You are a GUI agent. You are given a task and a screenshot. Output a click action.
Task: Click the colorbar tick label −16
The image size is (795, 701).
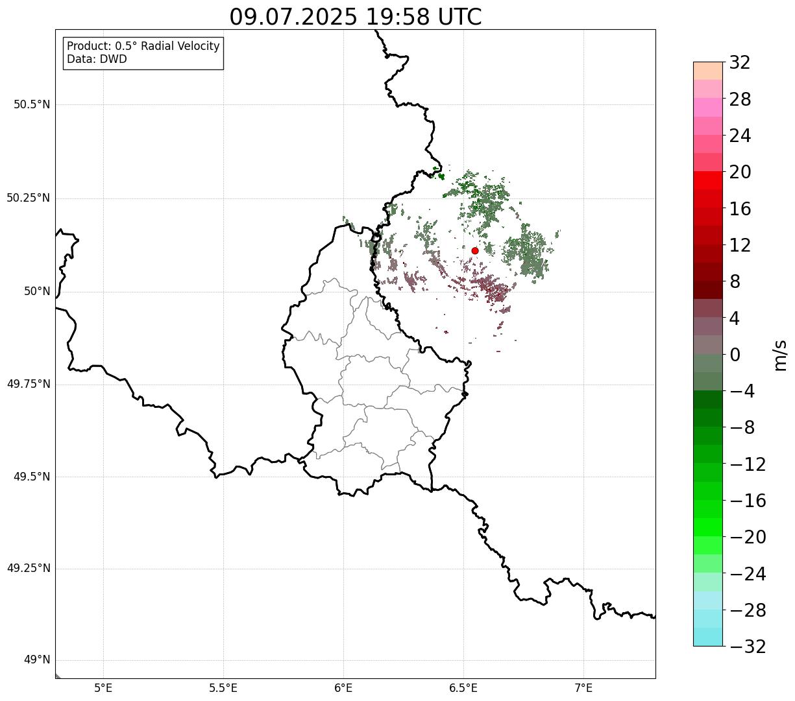748,501
